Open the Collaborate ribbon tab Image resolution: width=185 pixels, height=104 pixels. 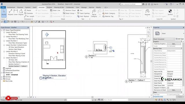70,7
